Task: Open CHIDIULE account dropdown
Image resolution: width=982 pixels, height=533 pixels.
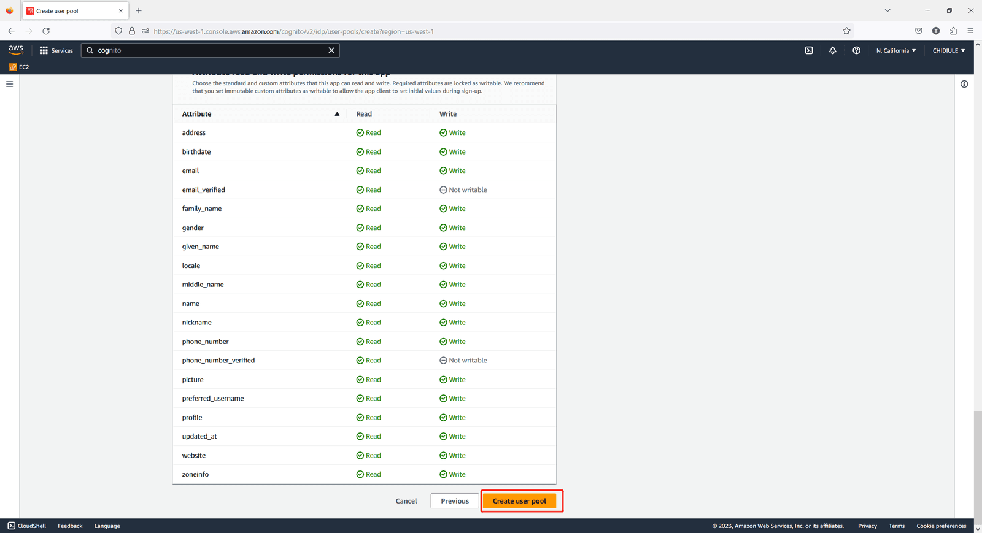Action: [949, 50]
